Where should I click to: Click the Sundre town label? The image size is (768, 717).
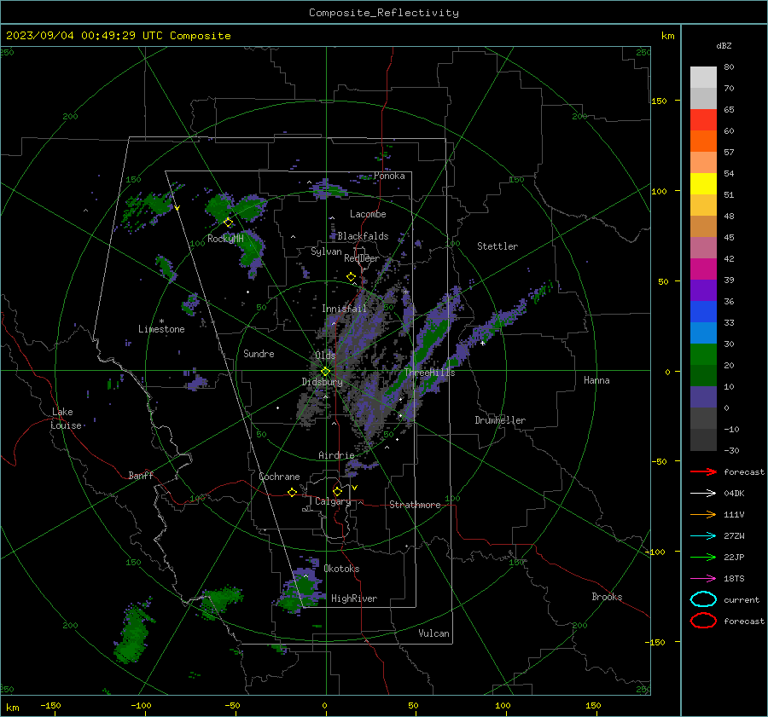coord(259,353)
